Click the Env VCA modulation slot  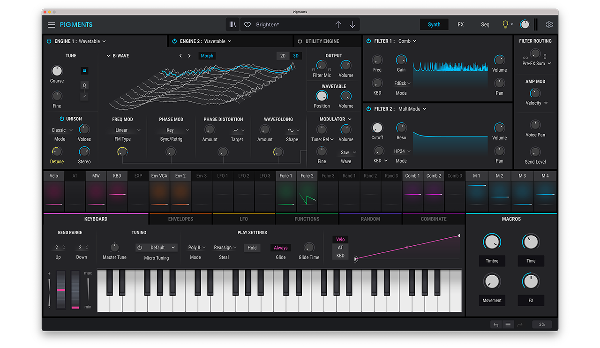pyautogui.click(x=159, y=192)
